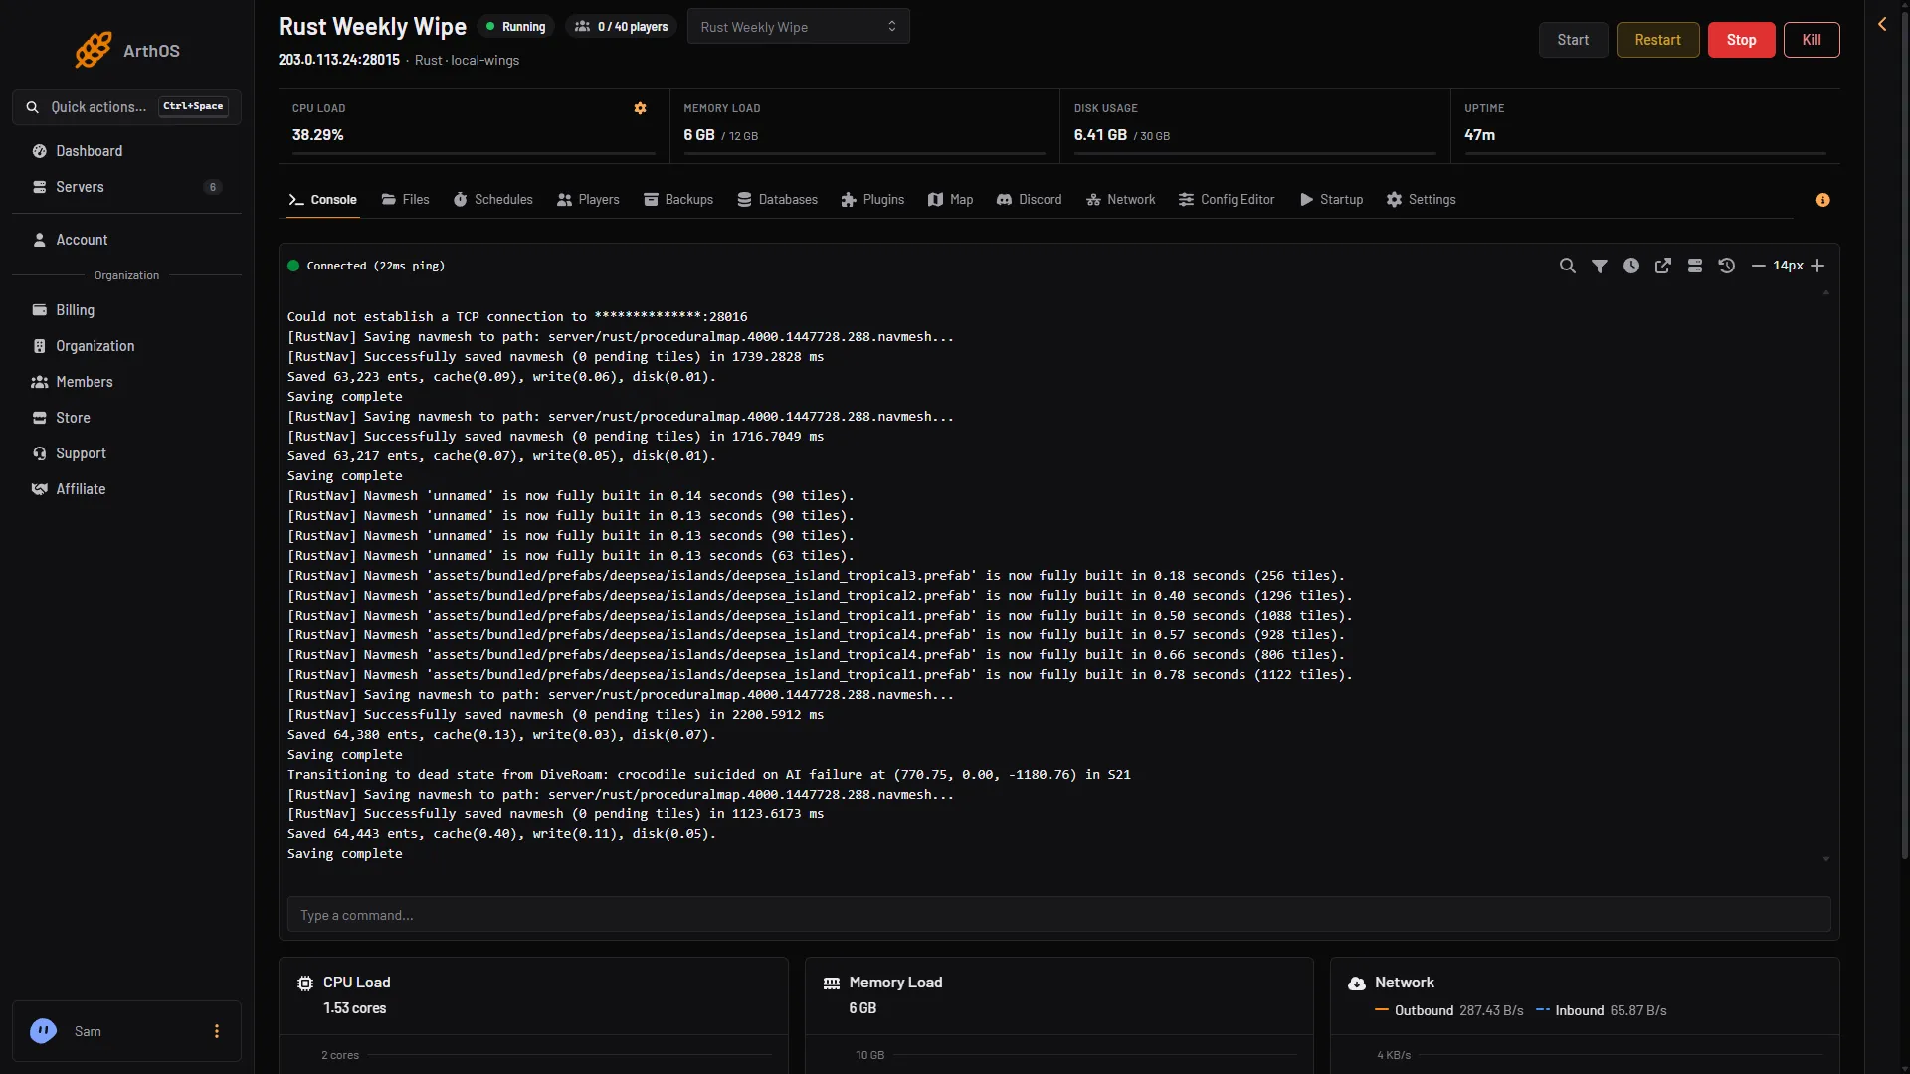Open Organization in sidebar

pyautogui.click(x=126, y=346)
